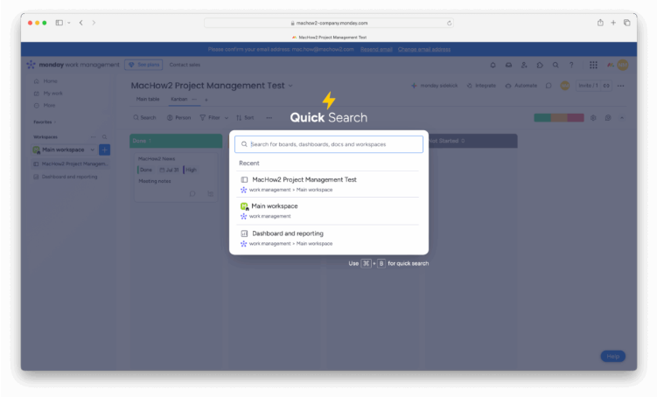Click the board Search button

(144, 118)
